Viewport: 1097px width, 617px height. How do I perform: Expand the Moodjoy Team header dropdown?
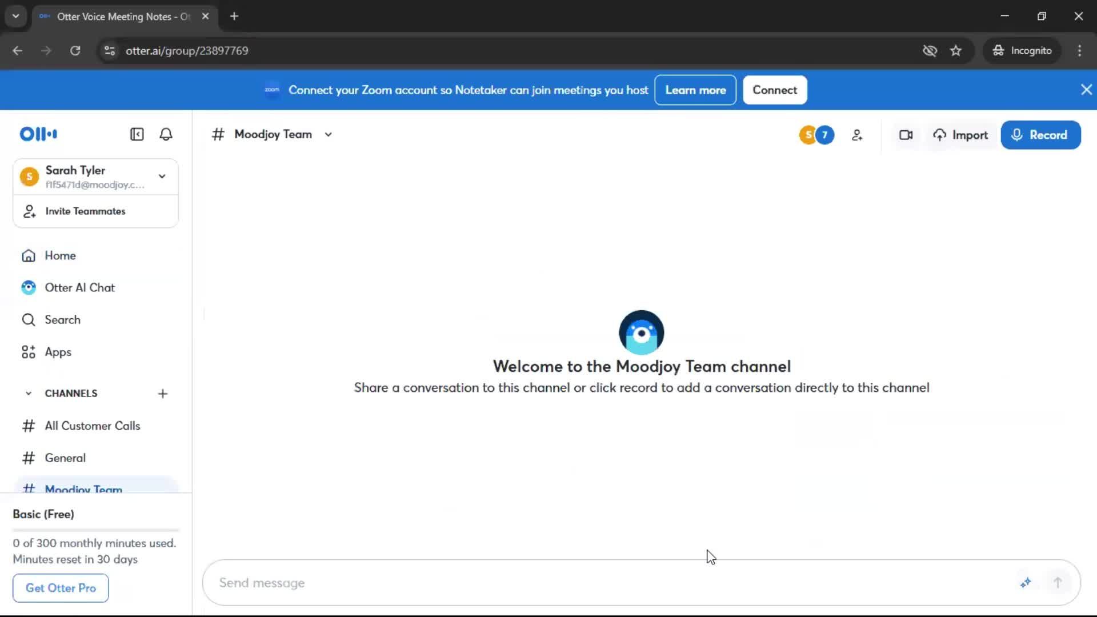coord(329,135)
